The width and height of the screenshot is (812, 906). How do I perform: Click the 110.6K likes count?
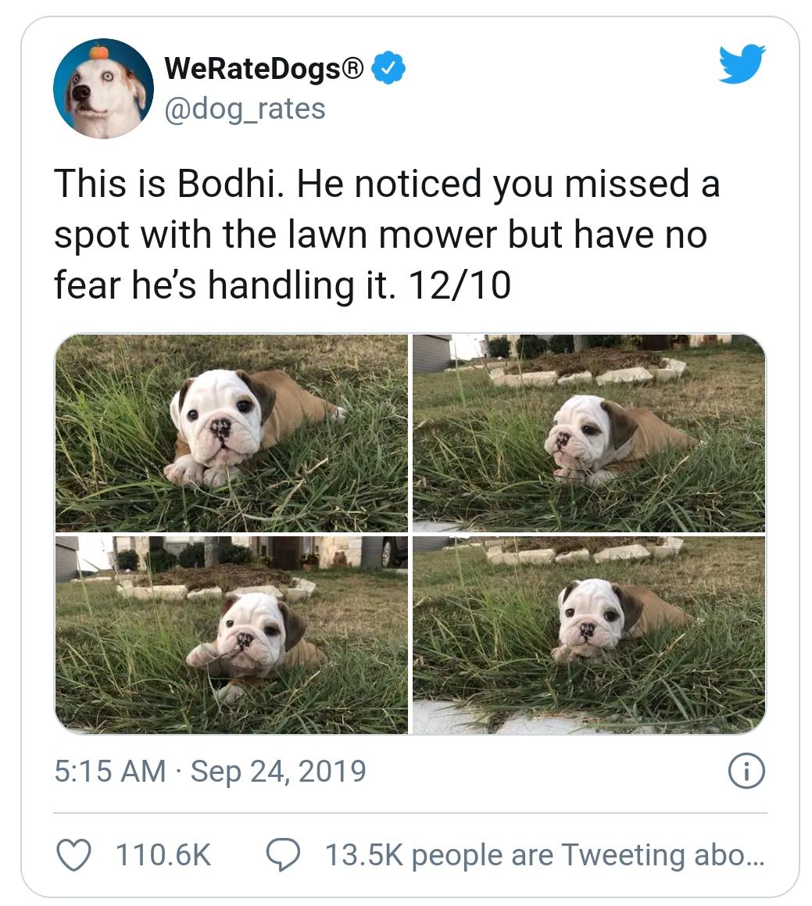163,855
